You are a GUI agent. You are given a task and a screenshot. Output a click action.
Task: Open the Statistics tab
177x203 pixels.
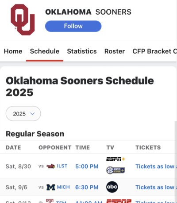tap(82, 52)
